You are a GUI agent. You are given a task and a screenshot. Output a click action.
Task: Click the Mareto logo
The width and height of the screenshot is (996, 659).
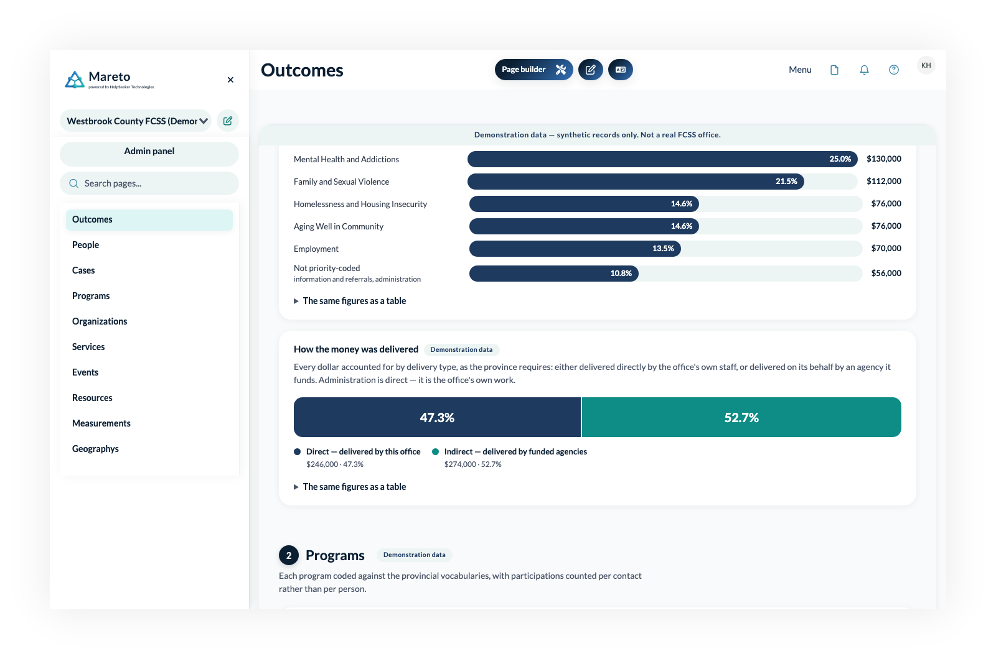(x=110, y=80)
